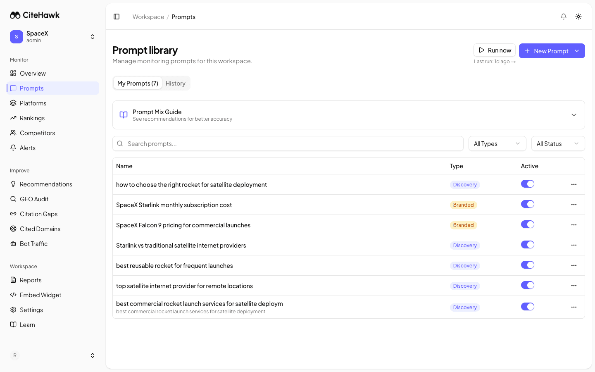Open Bot Traffic page
Image resolution: width=595 pixels, height=372 pixels.
click(x=53, y=243)
